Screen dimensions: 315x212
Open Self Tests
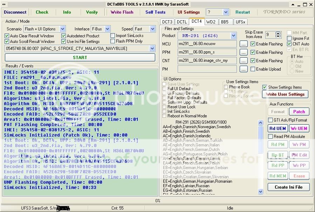(156, 12)
